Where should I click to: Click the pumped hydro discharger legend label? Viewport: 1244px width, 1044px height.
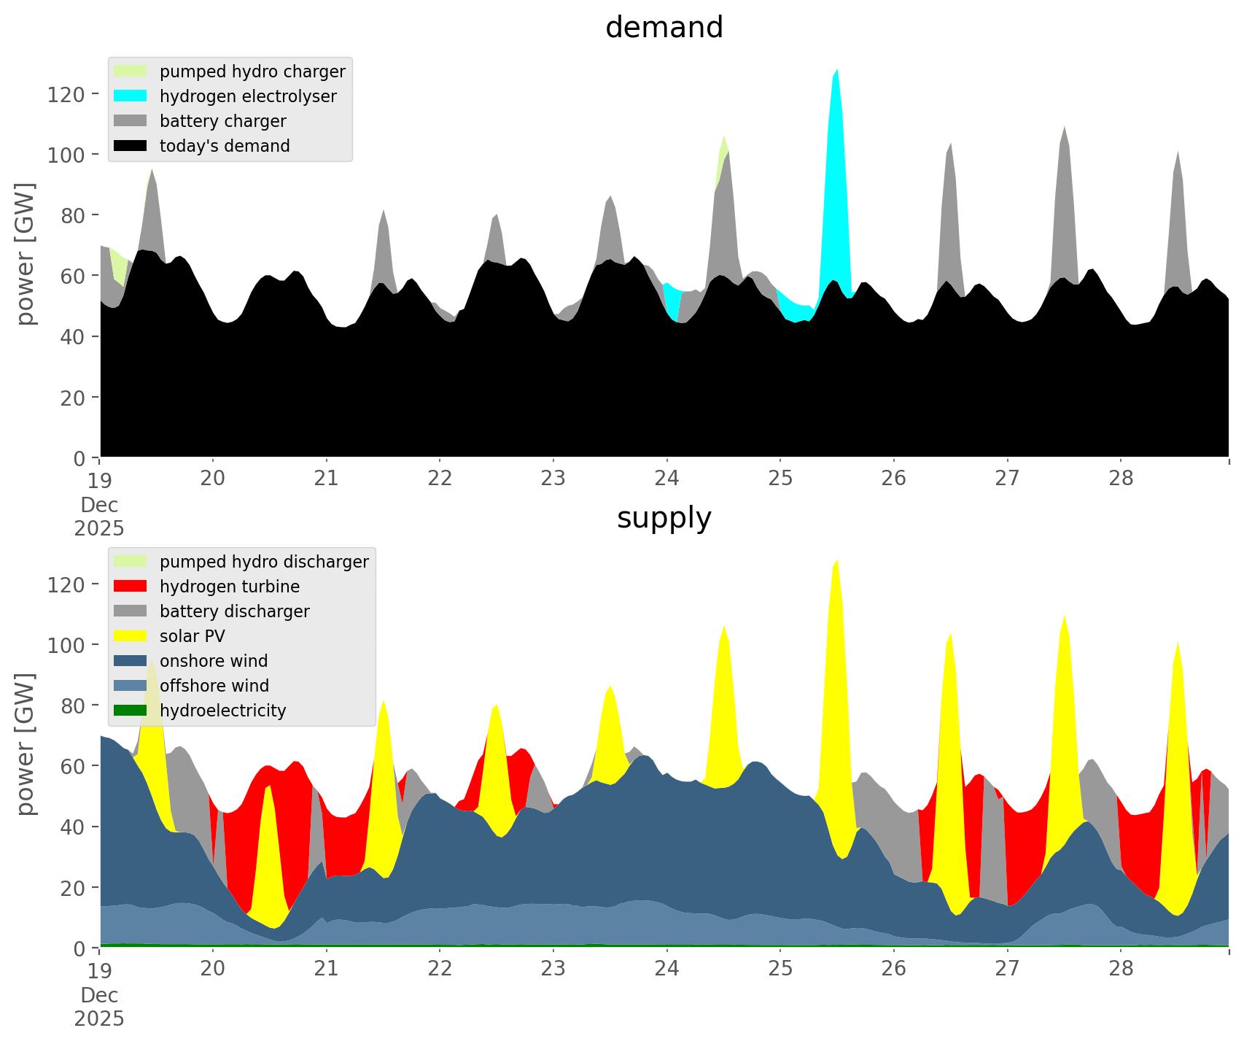264,562
